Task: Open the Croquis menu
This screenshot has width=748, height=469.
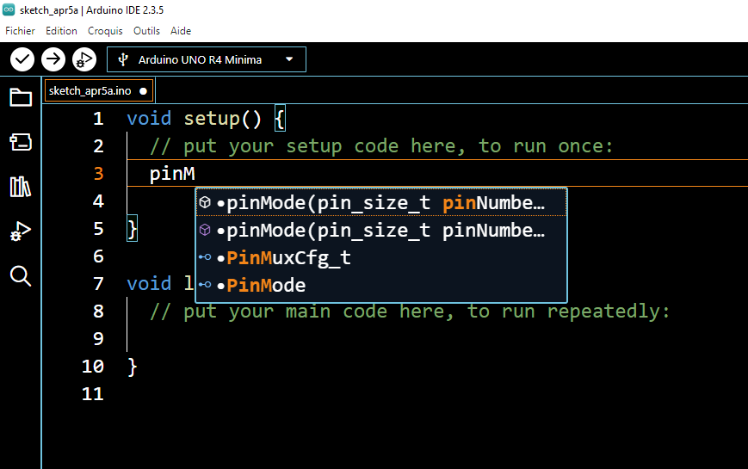Action: point(105,30)
